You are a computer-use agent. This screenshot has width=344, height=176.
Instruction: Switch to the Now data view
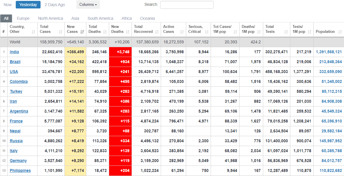[8, 5]
